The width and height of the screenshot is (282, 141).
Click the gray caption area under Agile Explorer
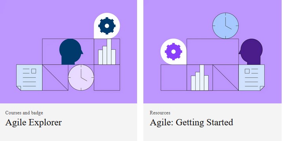tap(68, 122)
